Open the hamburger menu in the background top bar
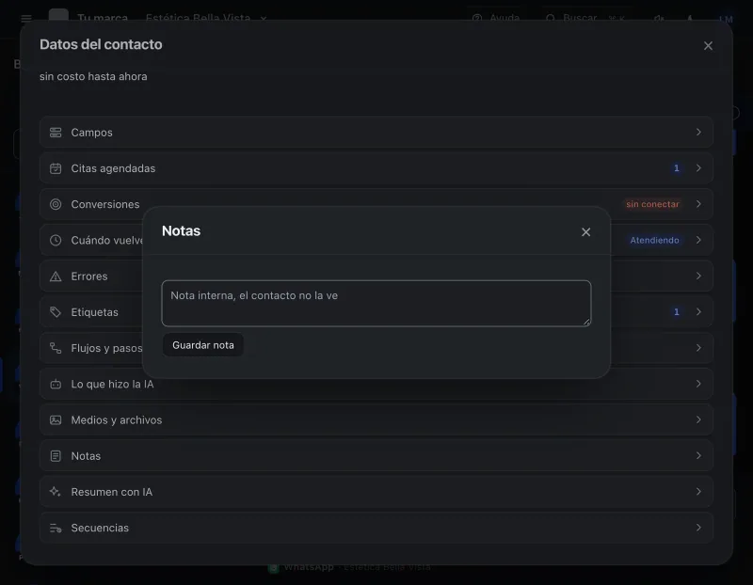The width and height of the screenshot is (753, 585). 26,18
